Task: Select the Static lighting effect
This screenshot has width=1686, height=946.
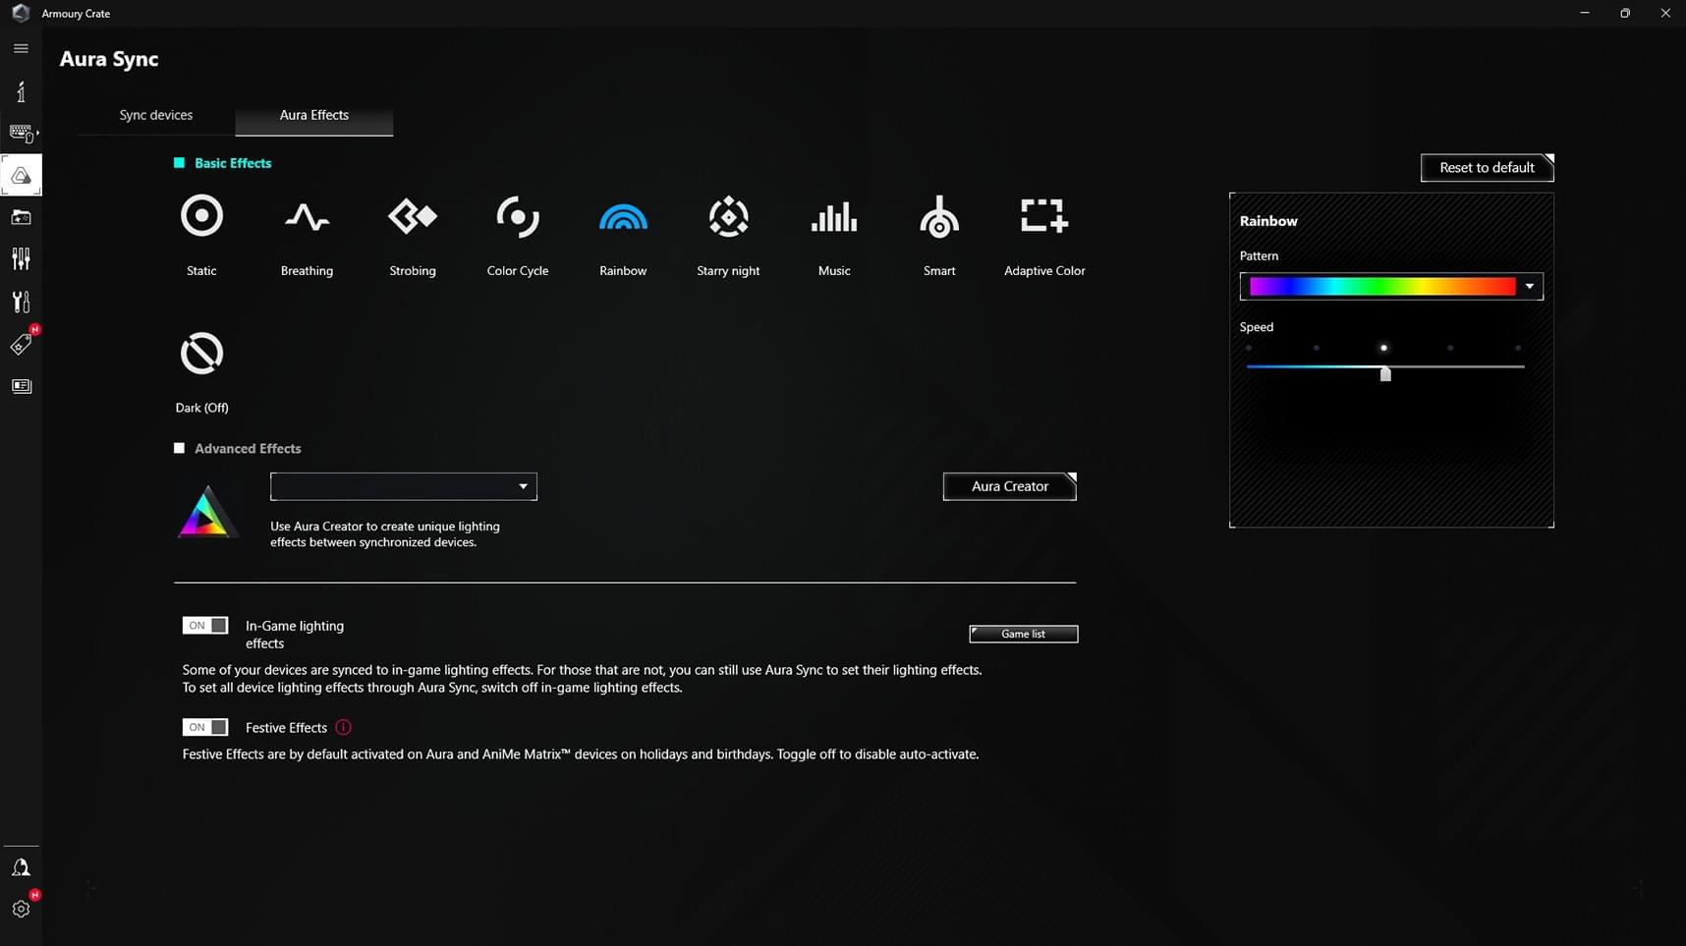Action: click(x=201, y=217)
